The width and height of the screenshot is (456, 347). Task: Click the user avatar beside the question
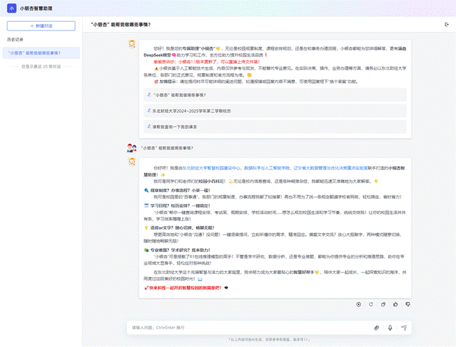(x=132, y=148)
